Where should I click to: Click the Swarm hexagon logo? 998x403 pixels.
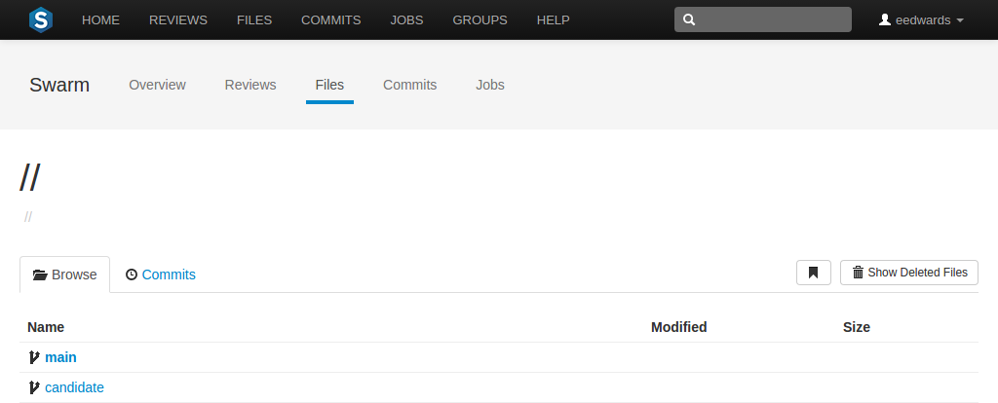[x=41, y=19]
